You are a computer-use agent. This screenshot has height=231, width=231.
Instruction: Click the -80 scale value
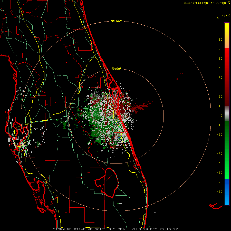tap(219, 191)
